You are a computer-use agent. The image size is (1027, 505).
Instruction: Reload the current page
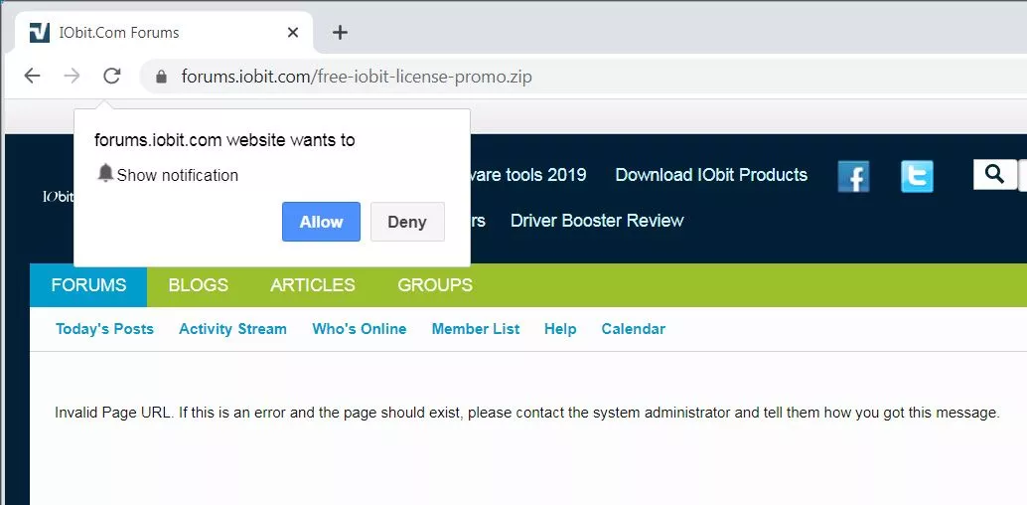pos(112,77)
